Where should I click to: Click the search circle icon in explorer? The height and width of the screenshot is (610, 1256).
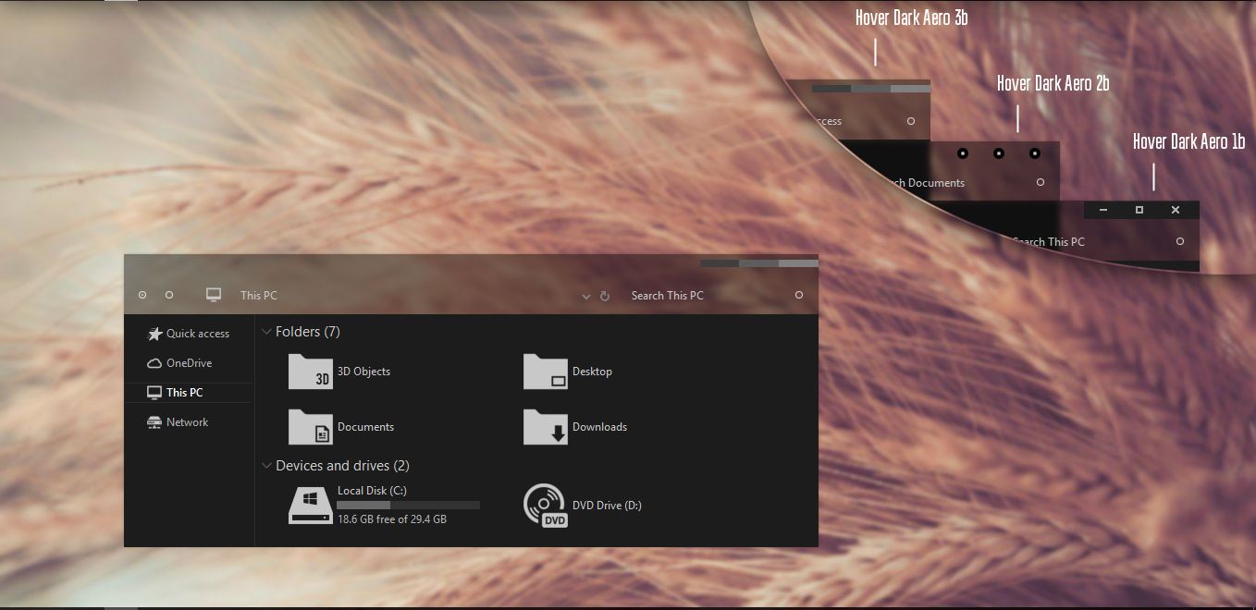coord(799,295)
